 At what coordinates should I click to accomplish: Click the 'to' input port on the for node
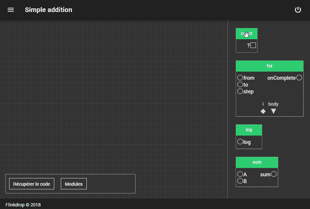[240, 85]
